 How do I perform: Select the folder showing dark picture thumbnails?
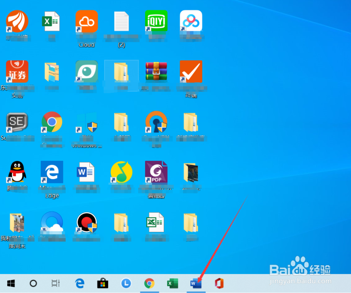(191, 172)
